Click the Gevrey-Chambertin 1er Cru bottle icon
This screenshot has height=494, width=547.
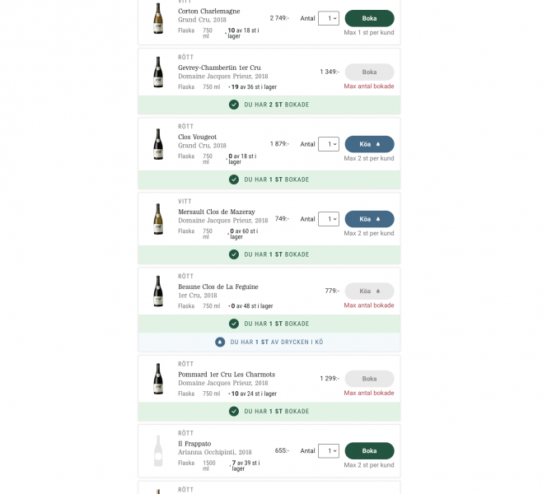click(158, 72)
